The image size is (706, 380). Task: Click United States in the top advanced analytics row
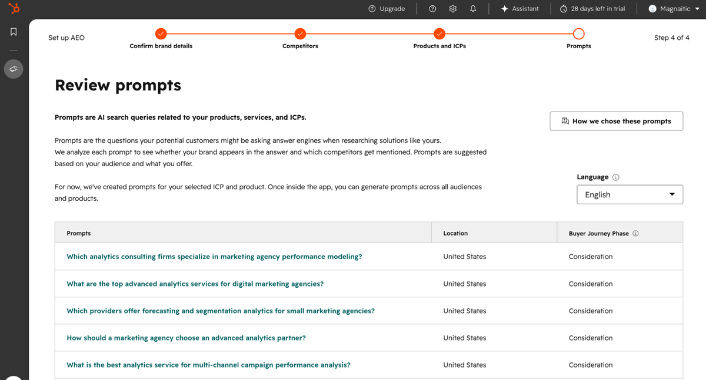[465, 284]
